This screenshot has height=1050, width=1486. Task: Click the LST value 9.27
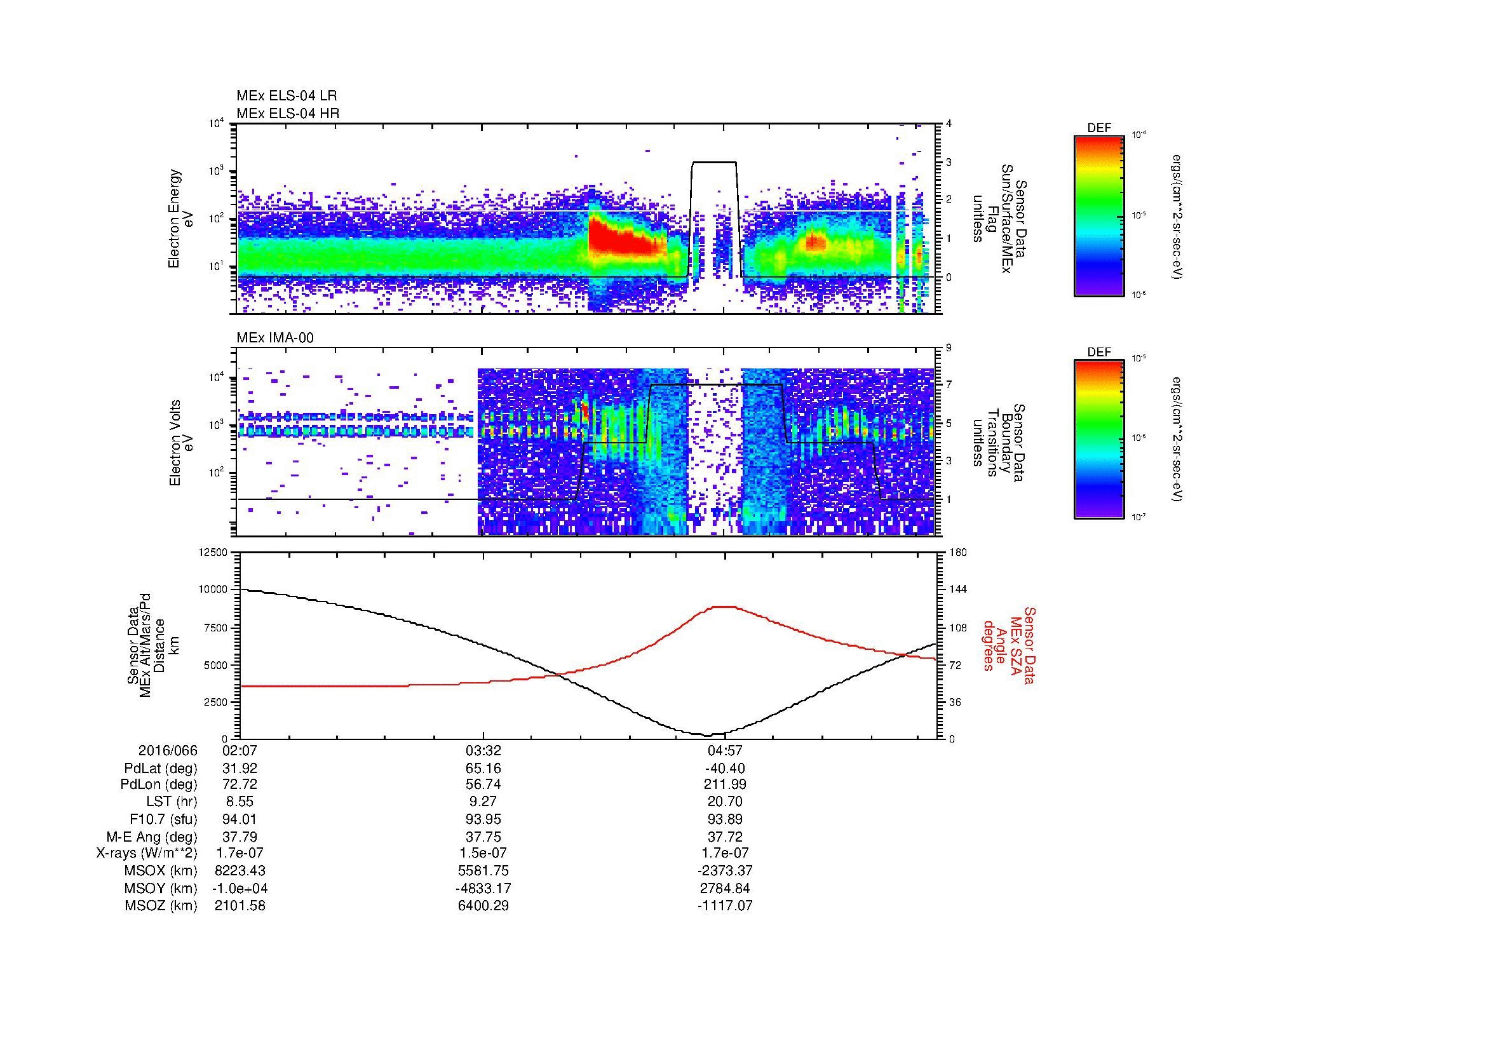click(x=483, y=802)
